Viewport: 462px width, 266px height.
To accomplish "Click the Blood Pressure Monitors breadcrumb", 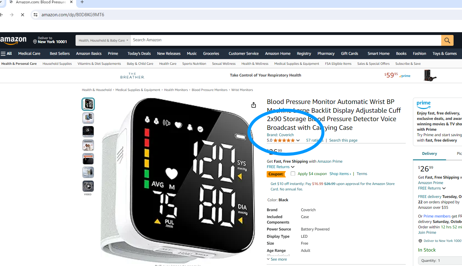I will click(209, 90).
